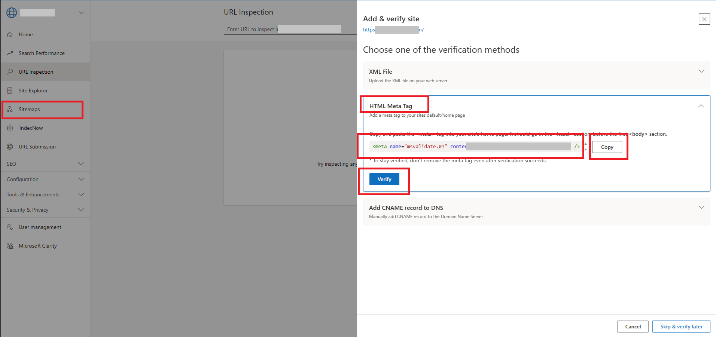
Task: Copy the msvalidate meta tag code
Action: point(606,147)
